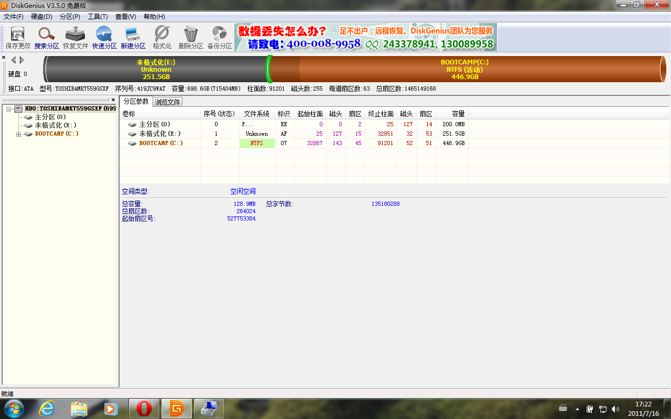Click the network tray icon
Viewport: 671px width, 419px height.
(x=603, y=409)
